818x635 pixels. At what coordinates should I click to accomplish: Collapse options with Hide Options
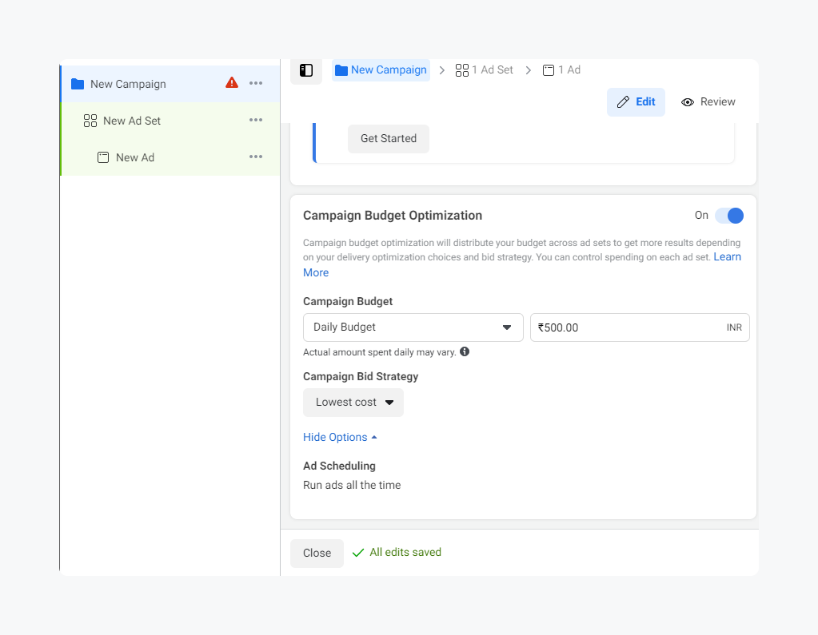(x=340, y=438)
